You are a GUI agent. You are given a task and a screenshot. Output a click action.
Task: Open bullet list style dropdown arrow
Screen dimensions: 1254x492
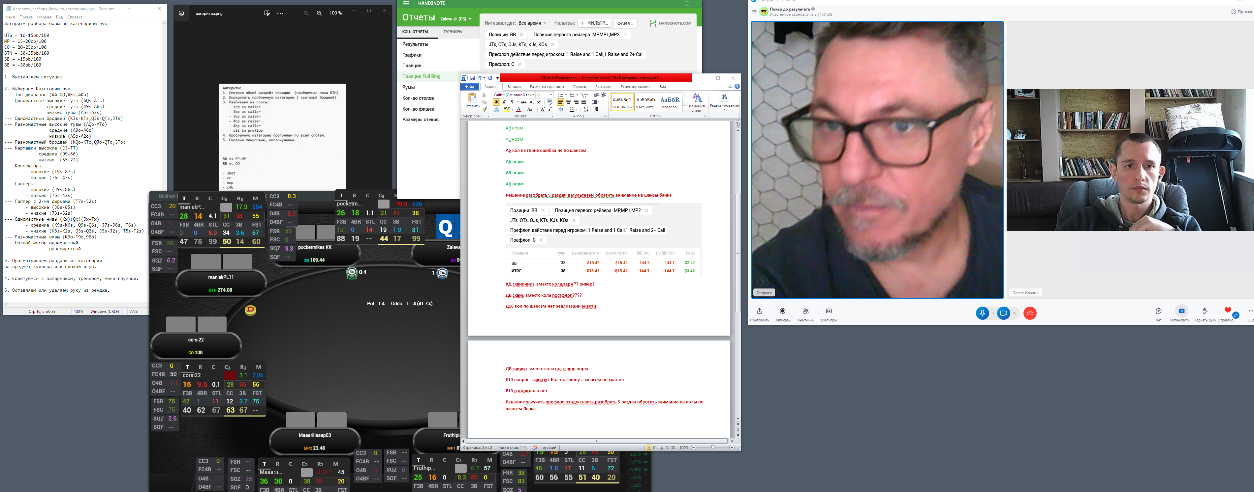coord(566,95)
